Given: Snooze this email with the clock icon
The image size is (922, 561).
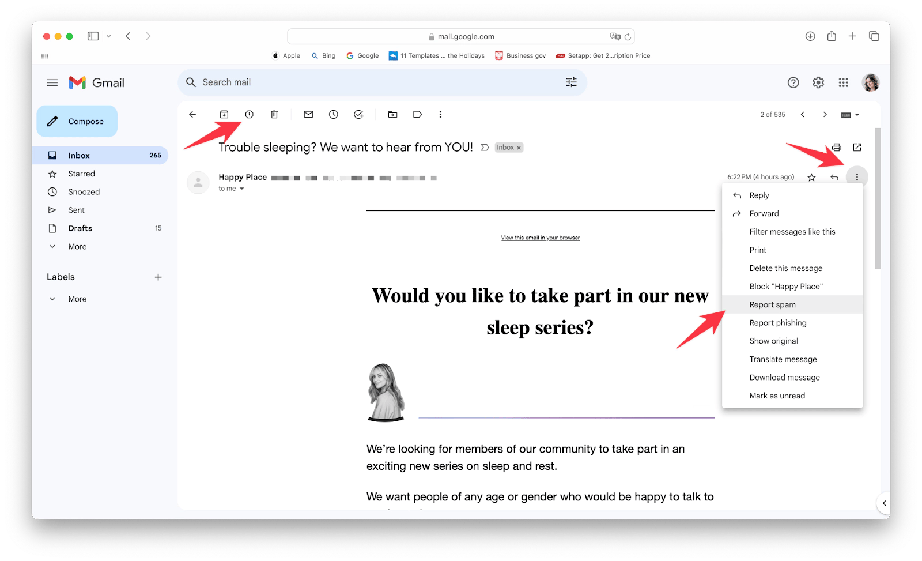Looking at the screenshot, I should 334,115.
